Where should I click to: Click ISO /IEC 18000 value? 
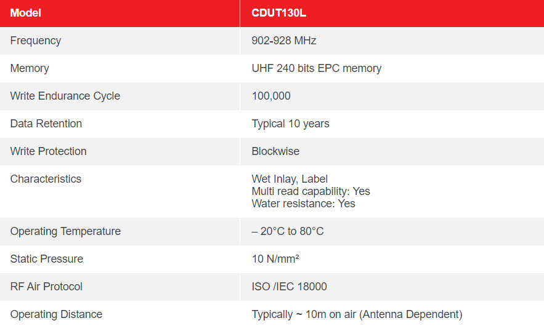point(290,287)
